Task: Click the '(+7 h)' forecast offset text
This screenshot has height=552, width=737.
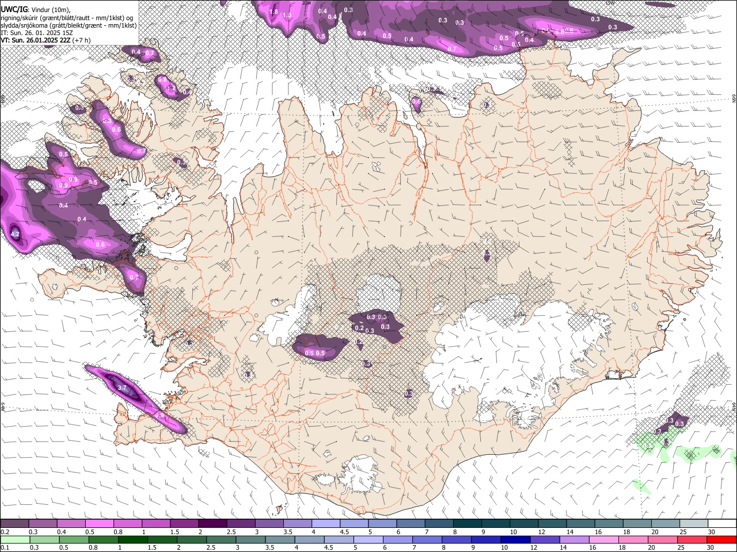Action: (x=81, y=40)
